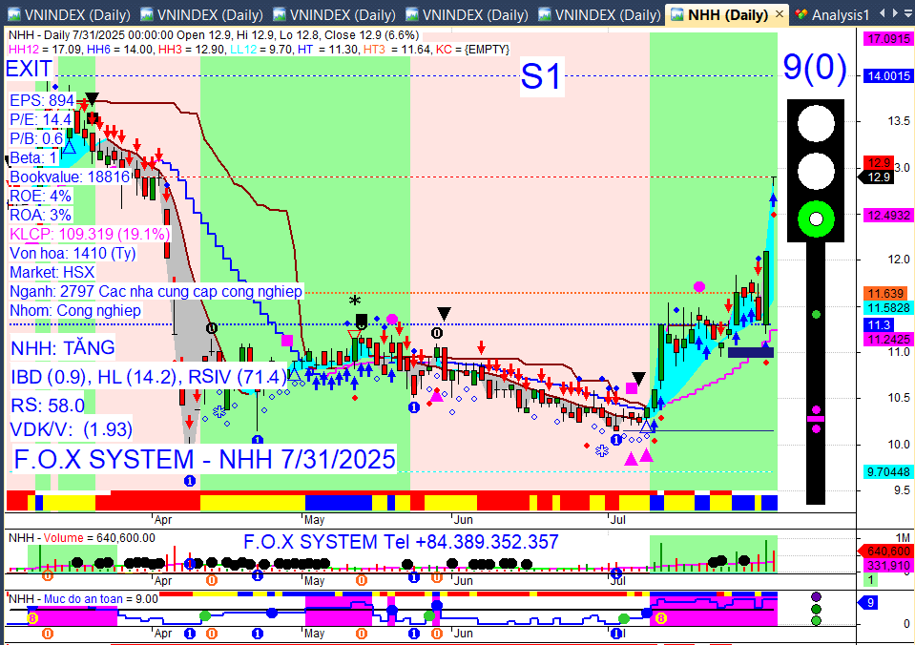This screenshot has width=915, height=645.
Task: Click the ROE: 4% text
Action: pyautogui.click(x=40, y=196)
